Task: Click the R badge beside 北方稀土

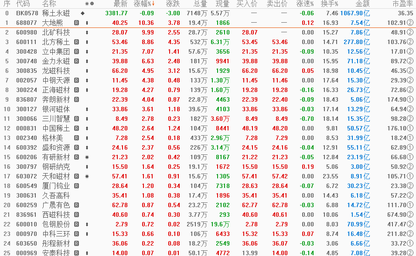Action: tap(76, 42)
